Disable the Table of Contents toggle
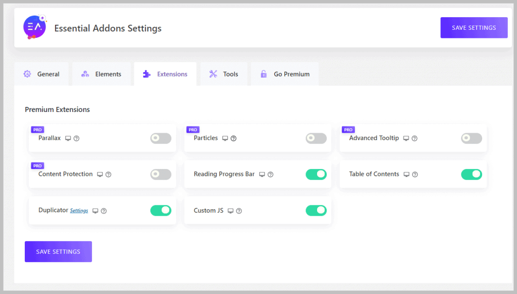Viewport: 517px width, 294px height. pyautogui.click(x=472, y=174)
